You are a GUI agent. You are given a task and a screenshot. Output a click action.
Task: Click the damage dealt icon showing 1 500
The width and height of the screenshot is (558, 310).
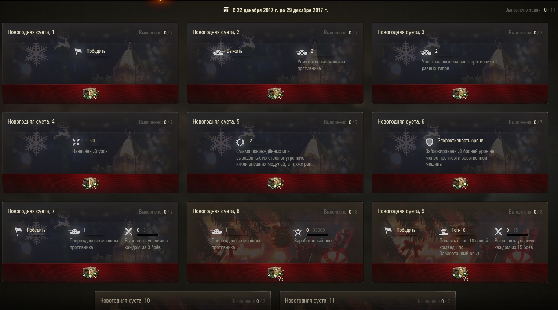click(x=76, y=142)
